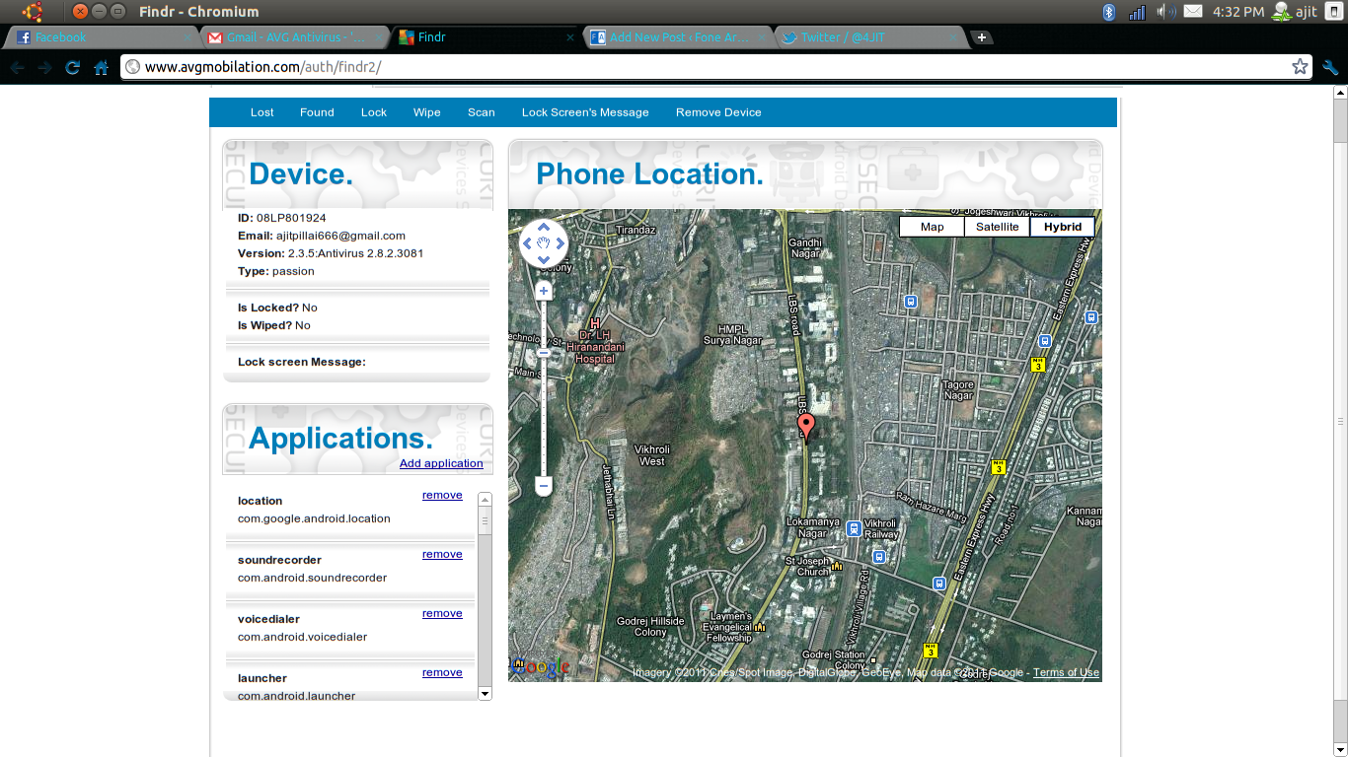Click the map zoom slider handle

544,353
